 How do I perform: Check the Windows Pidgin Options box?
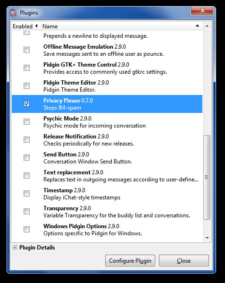tap(27, 230)
